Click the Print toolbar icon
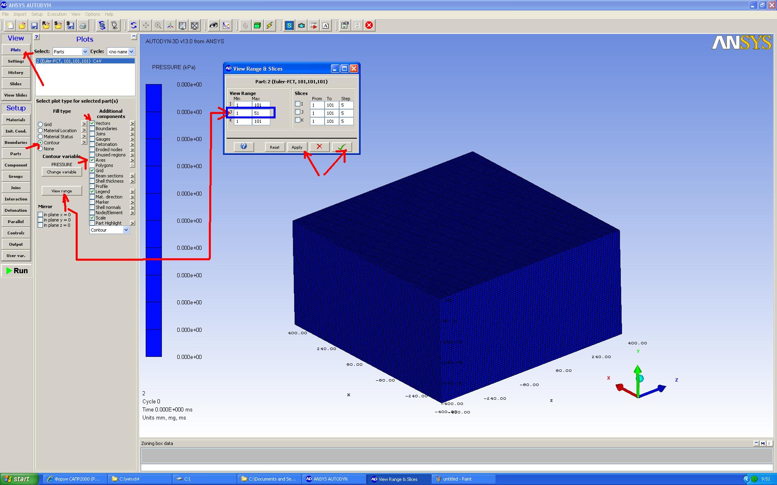The height and width of the screenshot is (485, 777). [83, 25]
